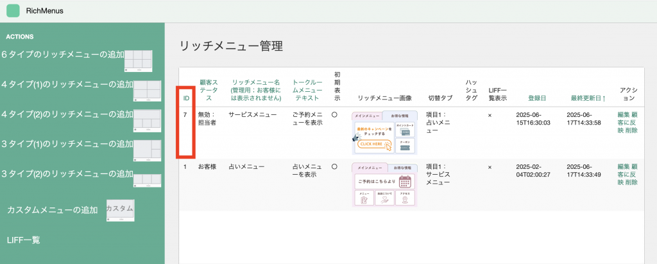Select ID cell 1
Viewport: 657px width, 264px height.
[185, 166]
